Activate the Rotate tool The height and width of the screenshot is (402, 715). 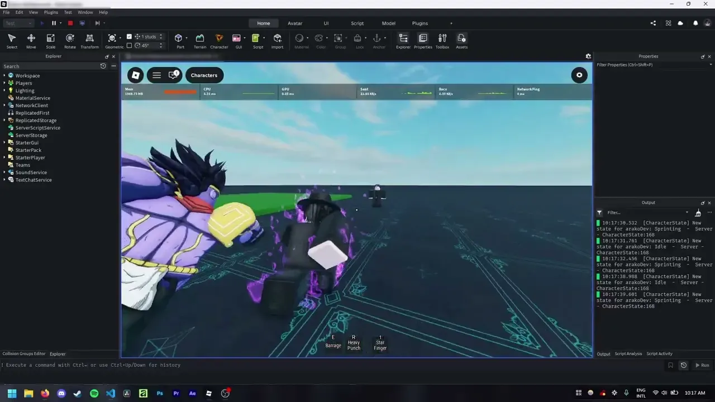pyautogui.click(x=70, y=41)
